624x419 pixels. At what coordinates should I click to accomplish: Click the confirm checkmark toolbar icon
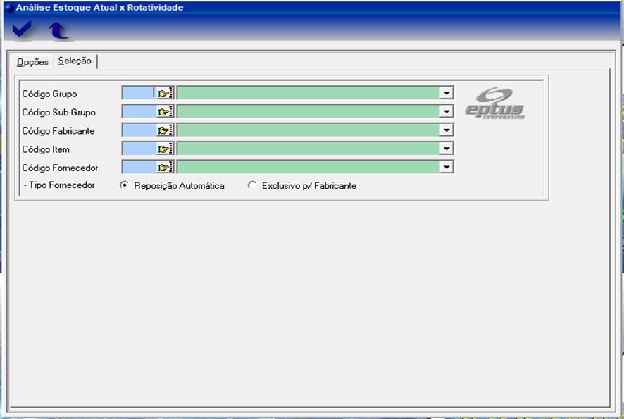click(x=22, y=29)
